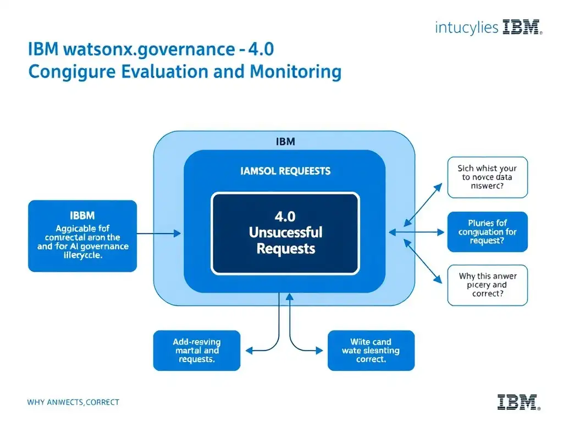Open the 'Why this anwer picery and correct?' box
This screenshot has width=563, height=422.
[488, 285]
